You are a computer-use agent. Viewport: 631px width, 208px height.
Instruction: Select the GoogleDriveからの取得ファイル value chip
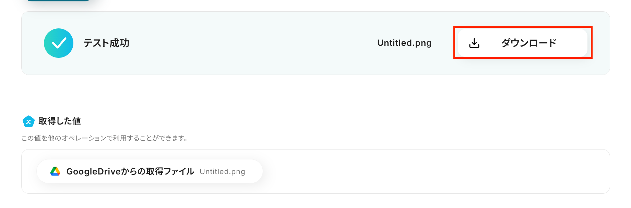150,171
